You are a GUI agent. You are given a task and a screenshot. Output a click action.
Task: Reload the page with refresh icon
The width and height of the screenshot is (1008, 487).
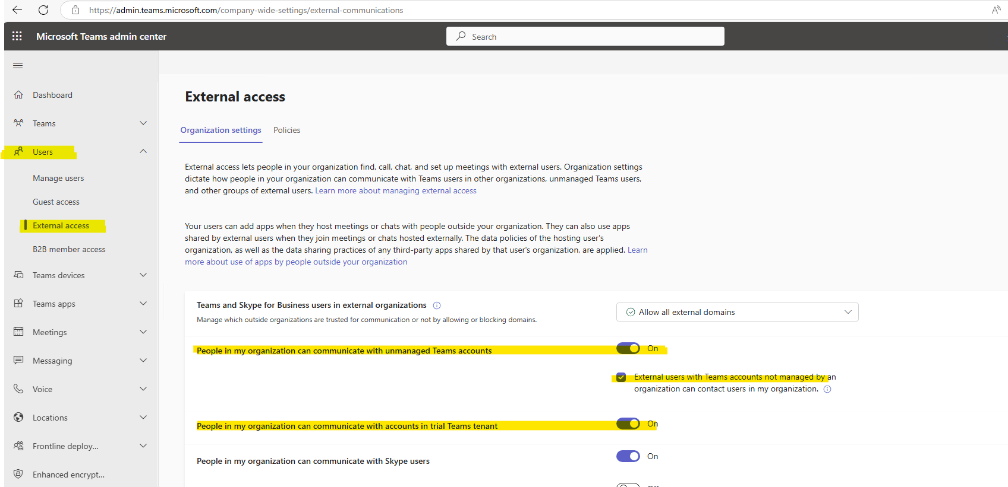[x=43, y=10]
